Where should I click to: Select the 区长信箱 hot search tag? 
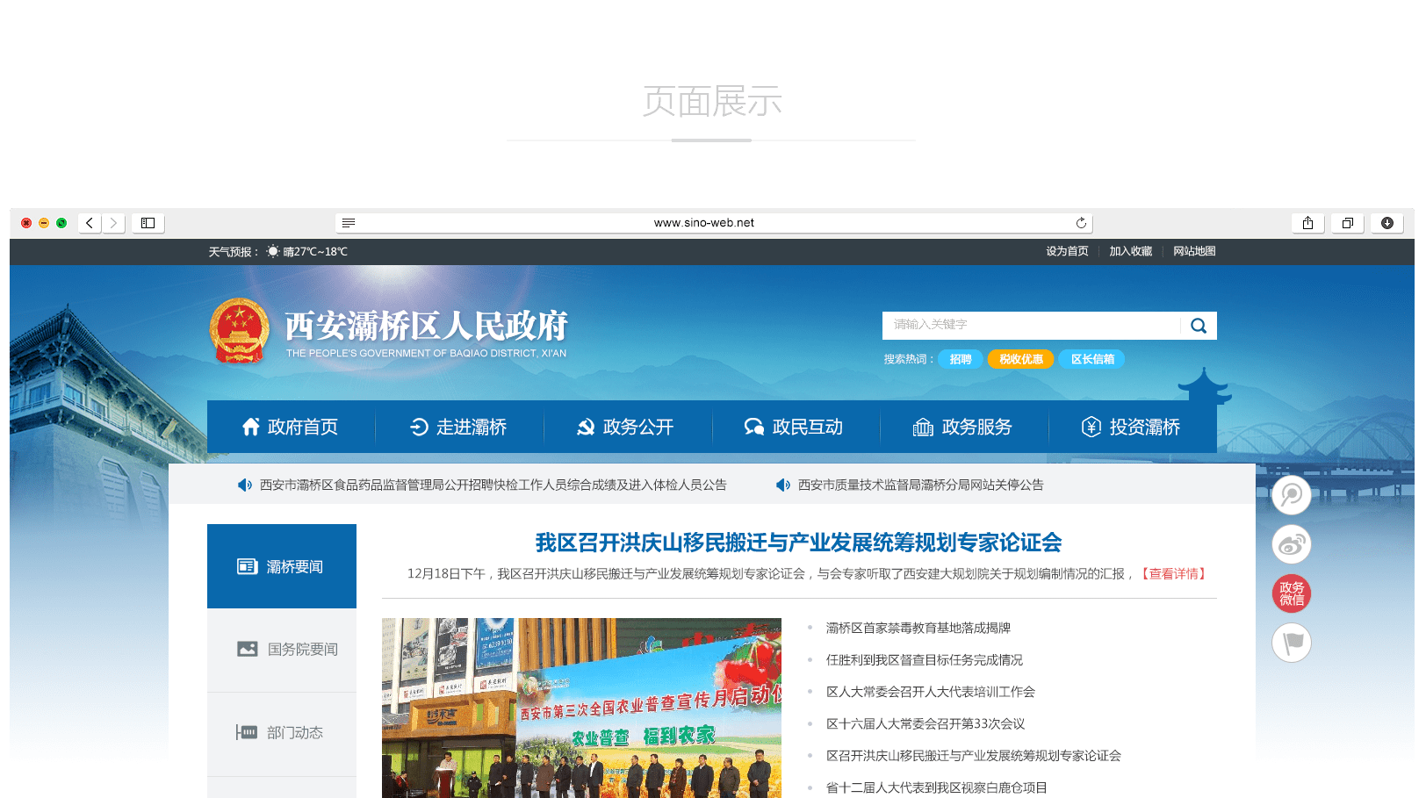[1091, 359]
